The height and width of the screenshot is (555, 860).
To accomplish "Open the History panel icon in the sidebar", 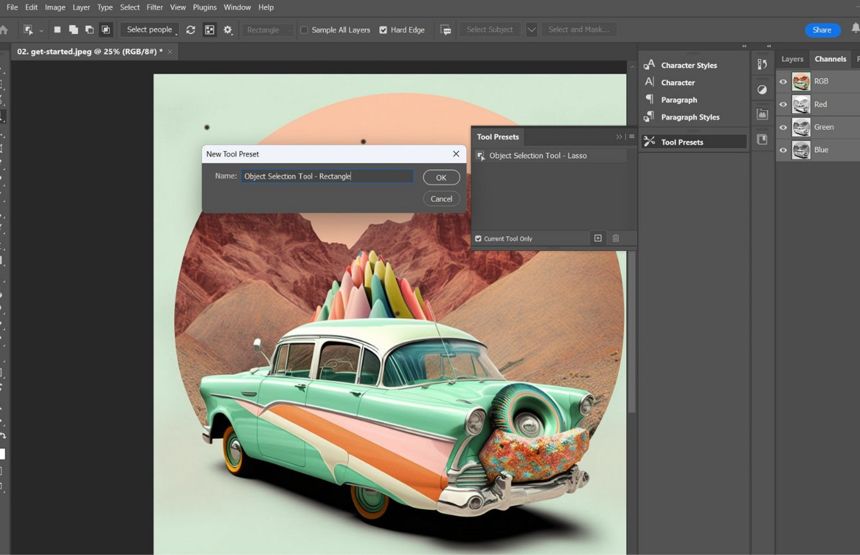I will 763,64.
